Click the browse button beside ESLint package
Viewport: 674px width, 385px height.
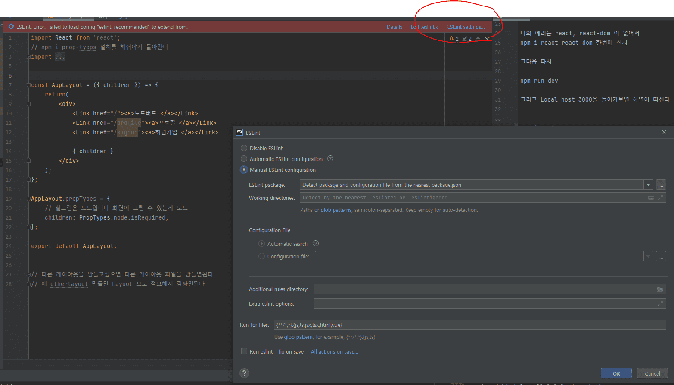tap(661, 185)
